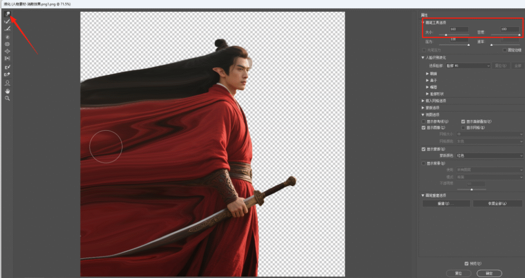This screenshot has width=525, height=278.
Task: Click the brush 大小 (size) slider
Action: (454, 34)
